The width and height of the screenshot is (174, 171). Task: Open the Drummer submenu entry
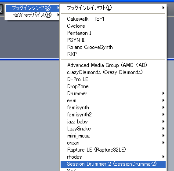click(x=113, y=93)
